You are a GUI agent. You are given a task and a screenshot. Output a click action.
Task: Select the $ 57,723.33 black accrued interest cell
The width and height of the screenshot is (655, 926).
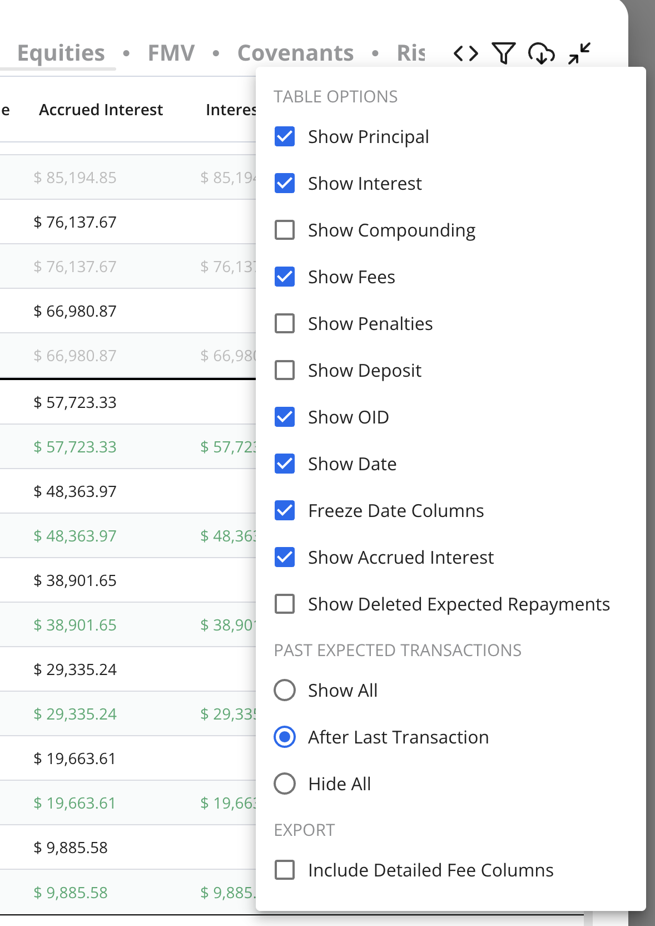(x=75, y=402)
